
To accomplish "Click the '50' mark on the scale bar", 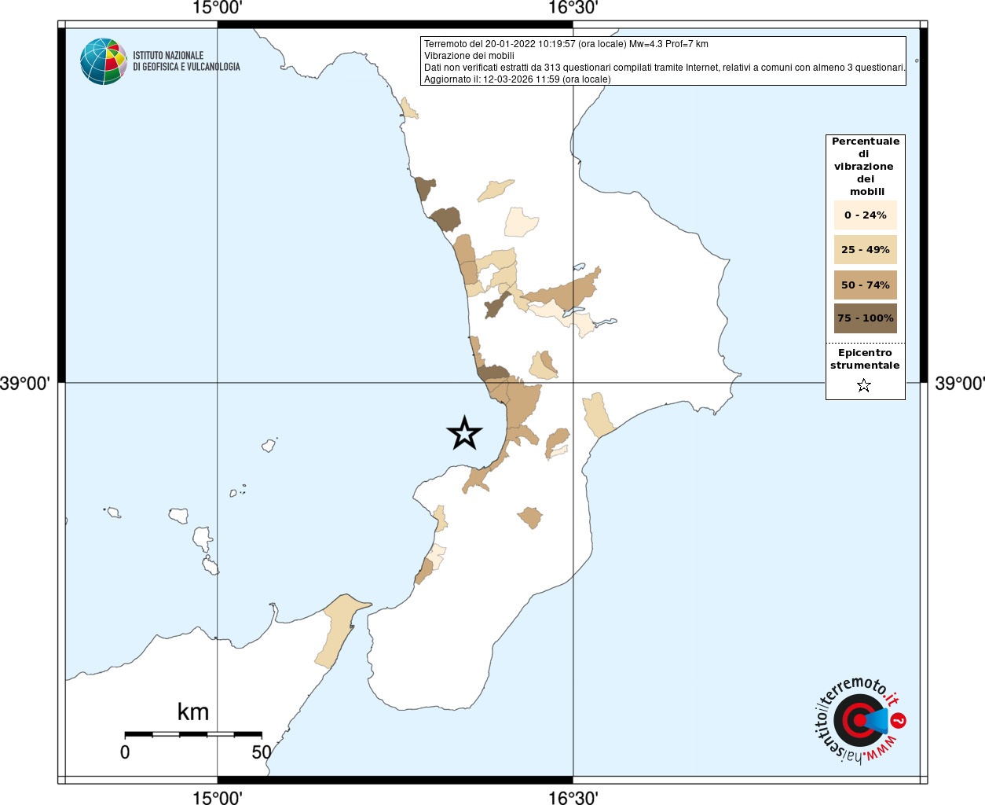I will pos(261,752).
